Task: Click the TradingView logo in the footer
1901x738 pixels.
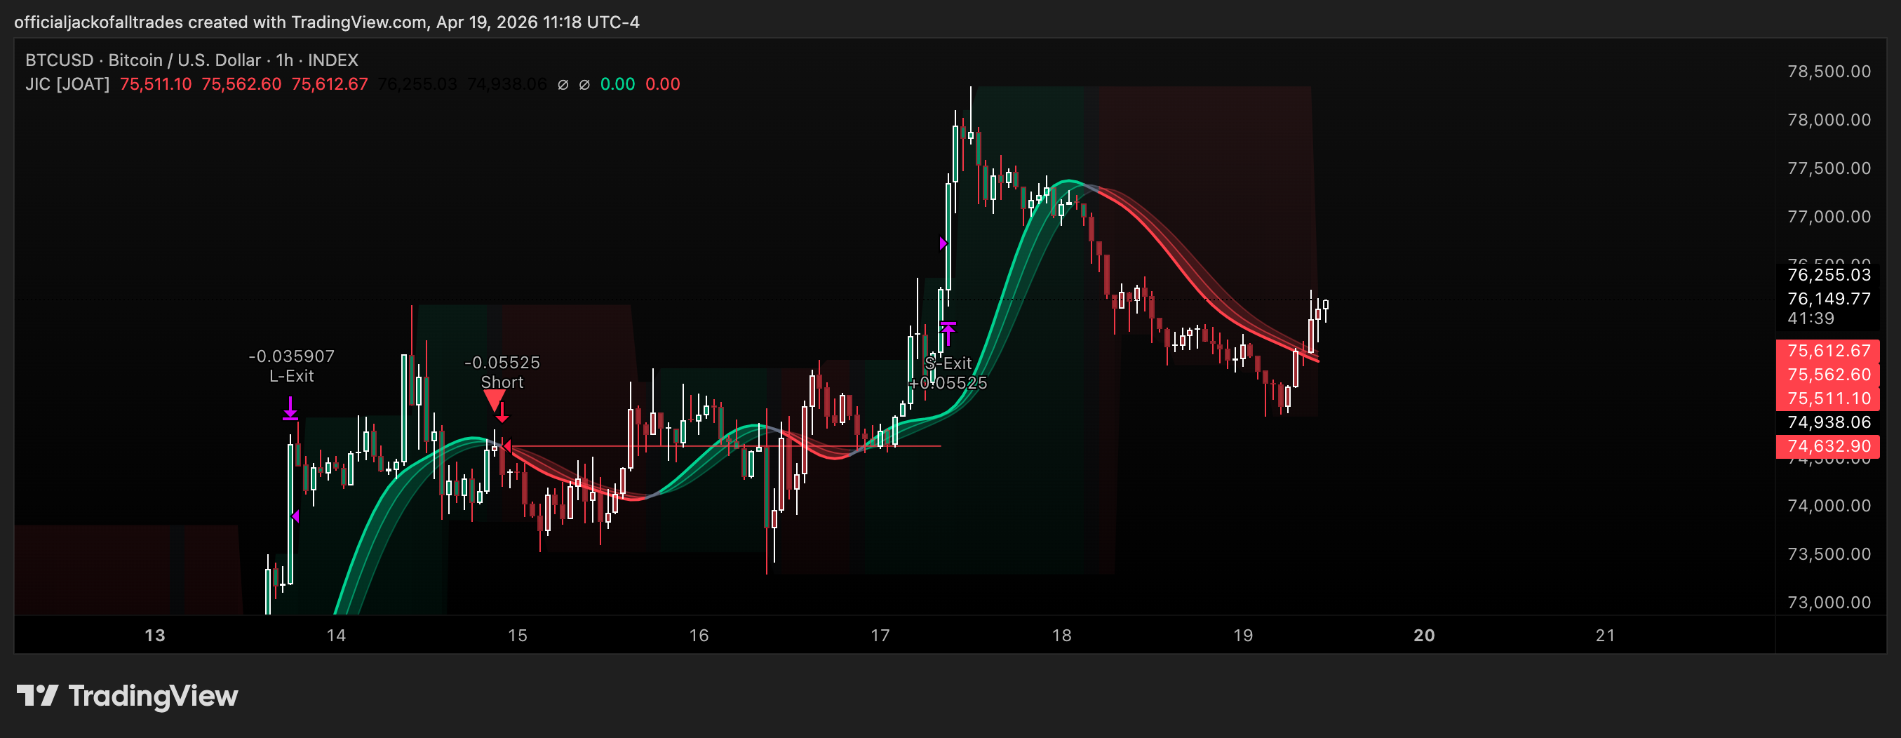Action: click(x=127, y=696)
